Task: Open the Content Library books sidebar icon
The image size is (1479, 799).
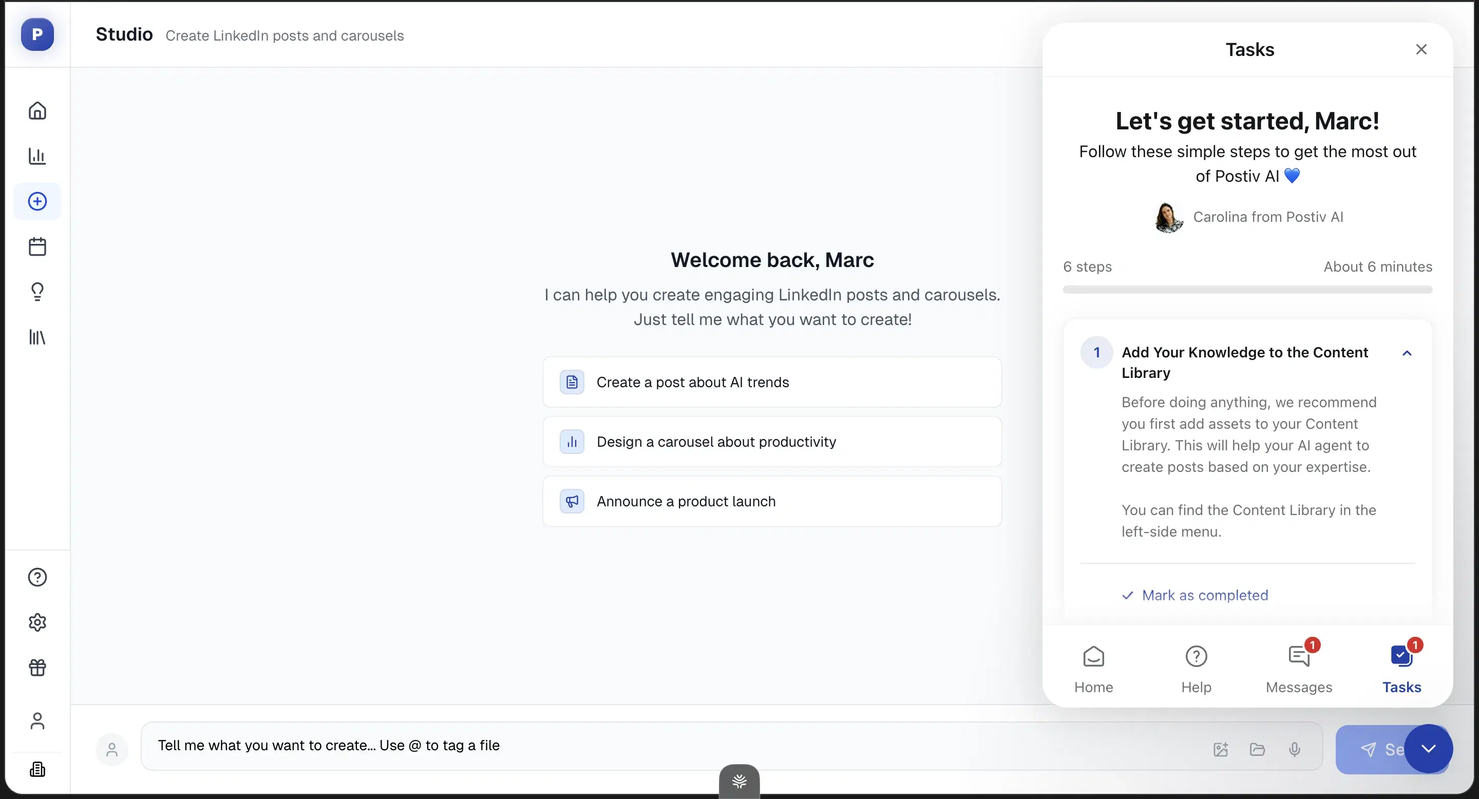Action: pos(37,337)
